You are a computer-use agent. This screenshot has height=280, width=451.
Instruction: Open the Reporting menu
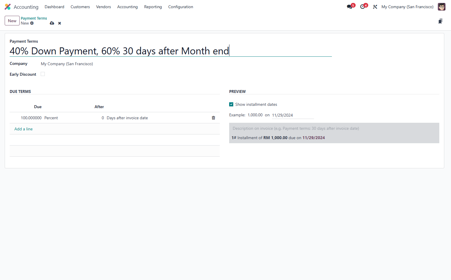153,7
